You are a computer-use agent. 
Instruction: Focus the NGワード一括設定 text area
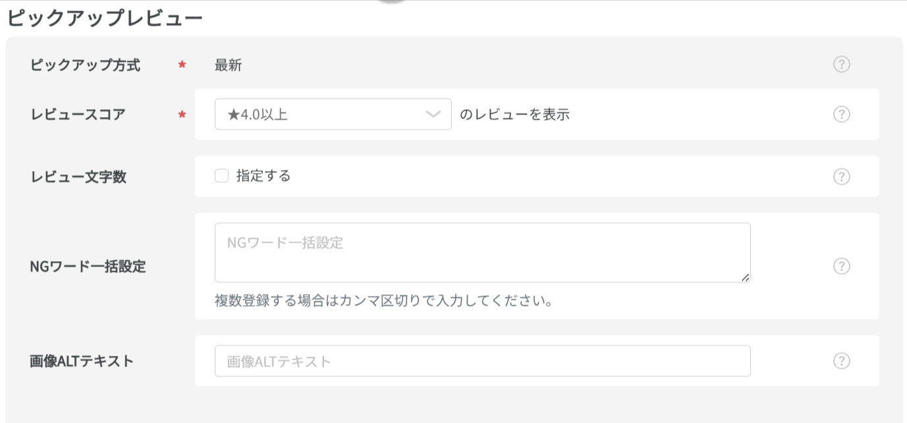pos(482,253)
